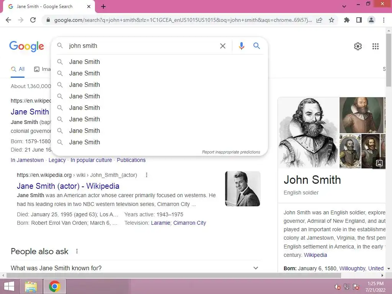Open the Google apps grid icon
The width and height of the screenshot is (392, 294).
coord(375,46)
